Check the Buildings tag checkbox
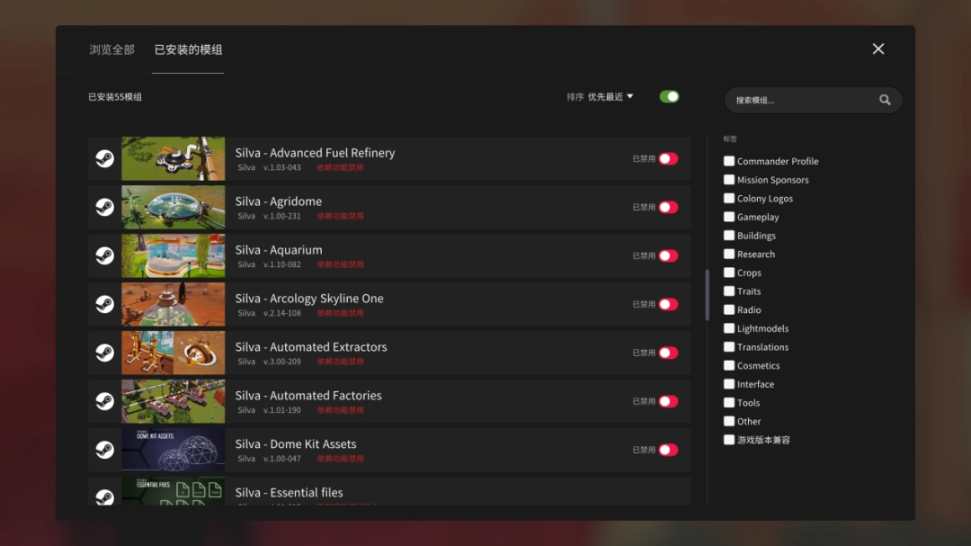Image resolution: width=971 pixels, height=546 pixels. coord(729,236)
